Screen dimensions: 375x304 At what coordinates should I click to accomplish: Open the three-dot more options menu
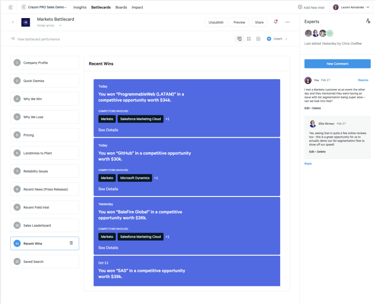[x=287, y=22]
